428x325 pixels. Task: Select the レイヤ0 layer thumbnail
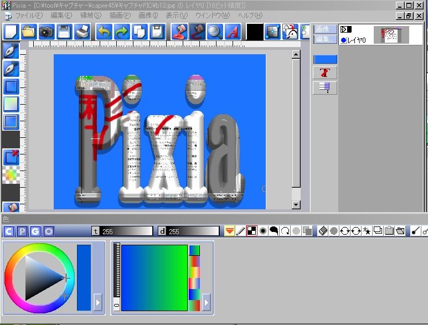click(391, 35)
